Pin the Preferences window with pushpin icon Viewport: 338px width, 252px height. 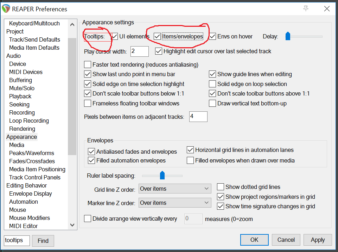tap(306, 8)
